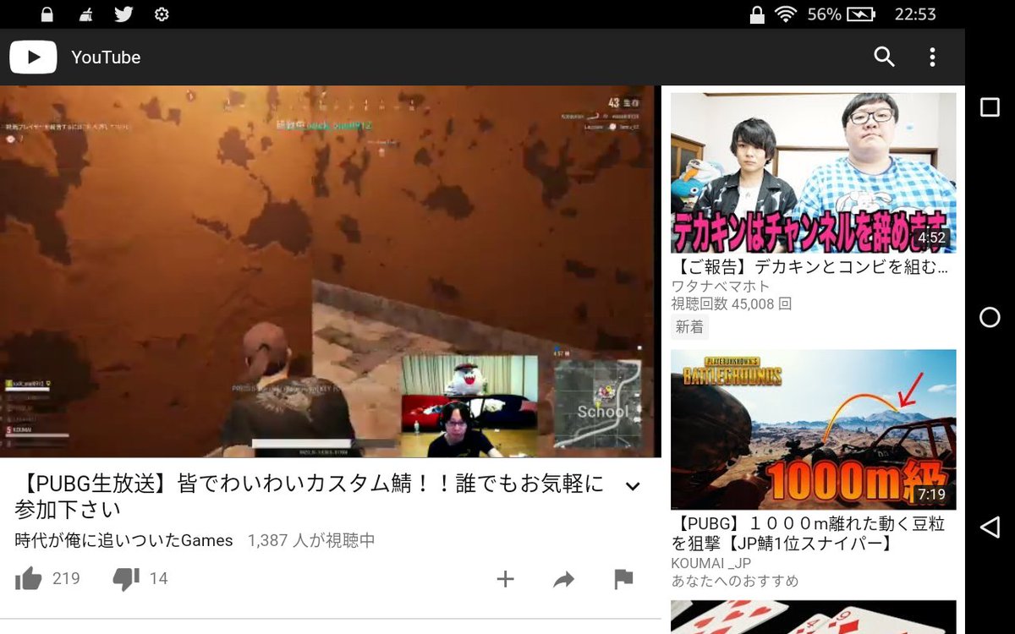This screenshot has height=634, width=1015.
Task: Open 【ご報告】デカキンとコンビを組む video title
Action: (x=809, y=267)
